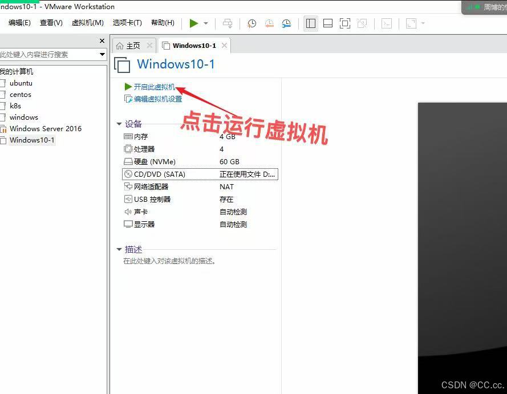507x394 pixels.
Task: Open the console view toolbar icon
Action: pyautogui.click(x=387, y=23)
